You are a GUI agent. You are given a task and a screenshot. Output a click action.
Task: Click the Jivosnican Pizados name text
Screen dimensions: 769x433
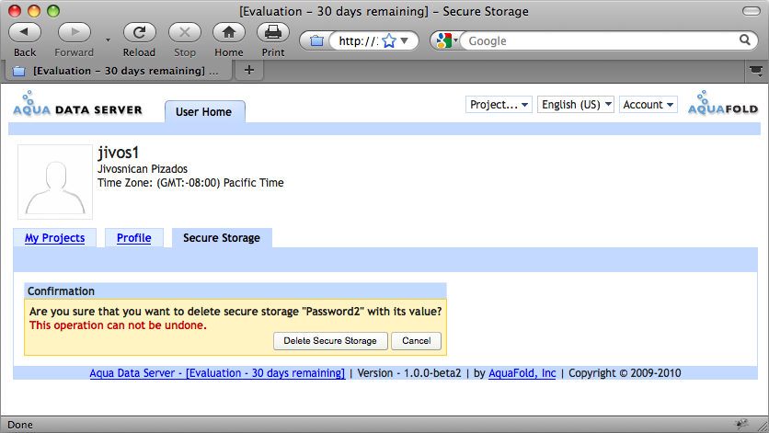(143, 168)
